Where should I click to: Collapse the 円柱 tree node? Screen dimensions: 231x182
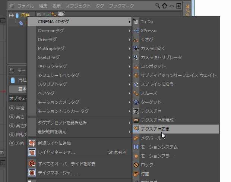[11, 15]
